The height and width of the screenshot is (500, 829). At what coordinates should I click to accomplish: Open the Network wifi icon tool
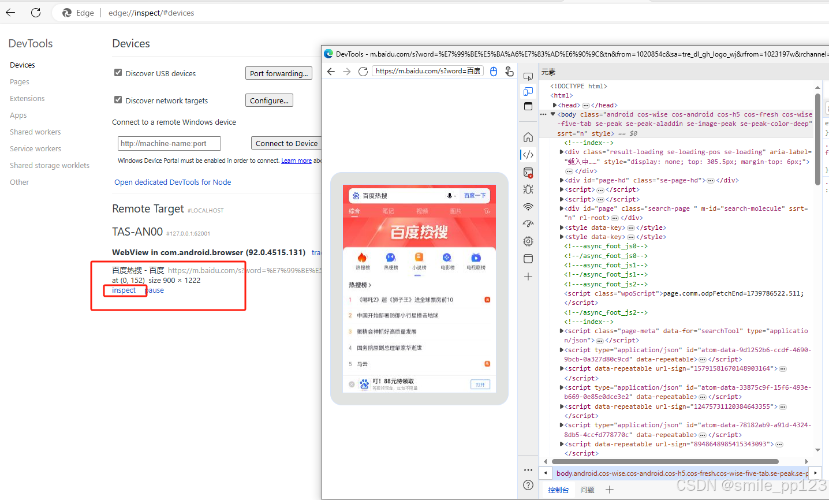point(528,207)
